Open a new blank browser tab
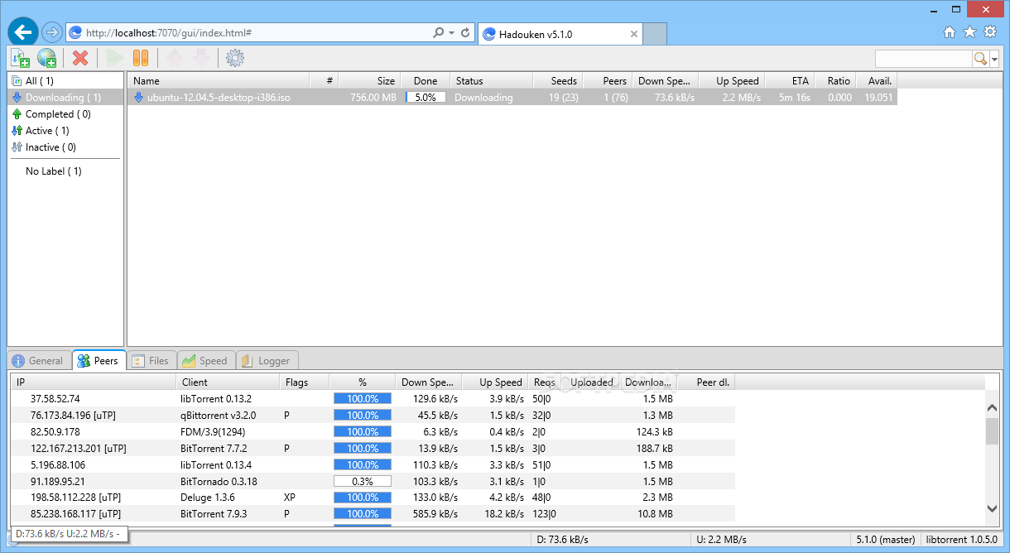This screenshot has width=1010, height=553. (655, 34)
